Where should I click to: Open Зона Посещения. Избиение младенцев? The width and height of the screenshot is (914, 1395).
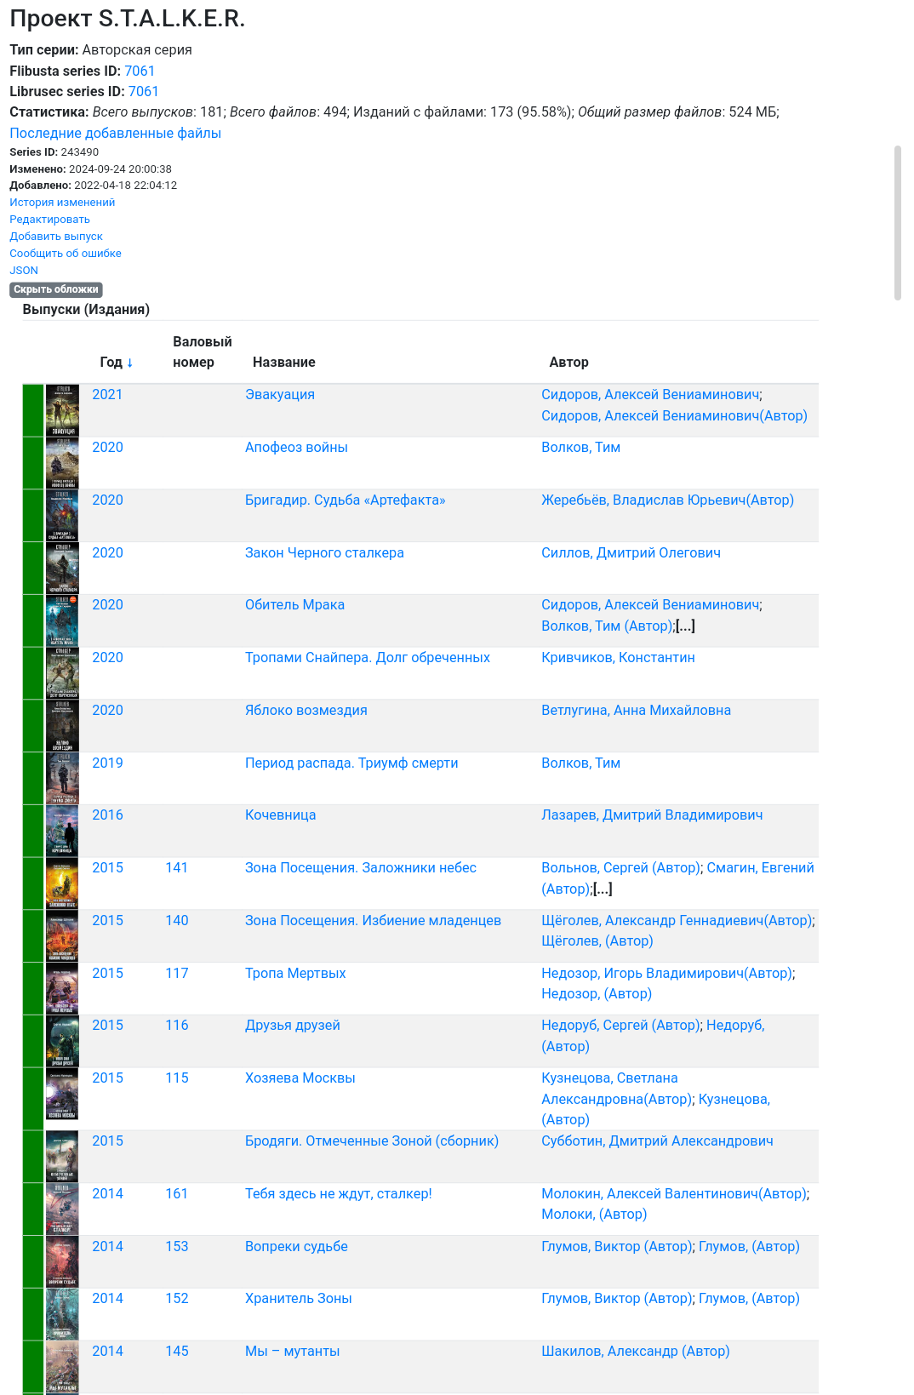point(373,921)
